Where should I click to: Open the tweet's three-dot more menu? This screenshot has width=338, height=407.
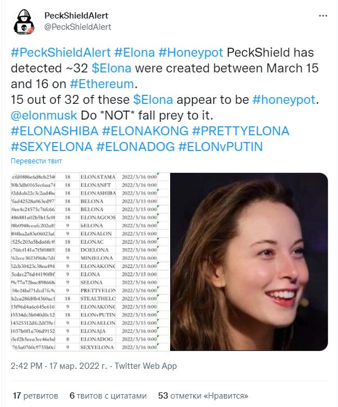click(323, 16)
